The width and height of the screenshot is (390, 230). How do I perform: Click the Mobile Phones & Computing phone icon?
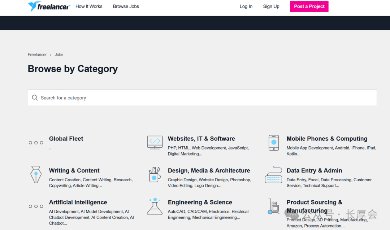point(274,143)
